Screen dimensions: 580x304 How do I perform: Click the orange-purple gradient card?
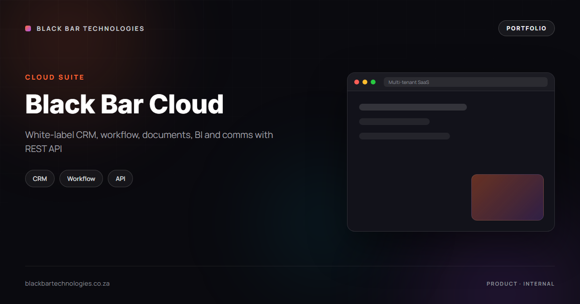click(507, 197)
